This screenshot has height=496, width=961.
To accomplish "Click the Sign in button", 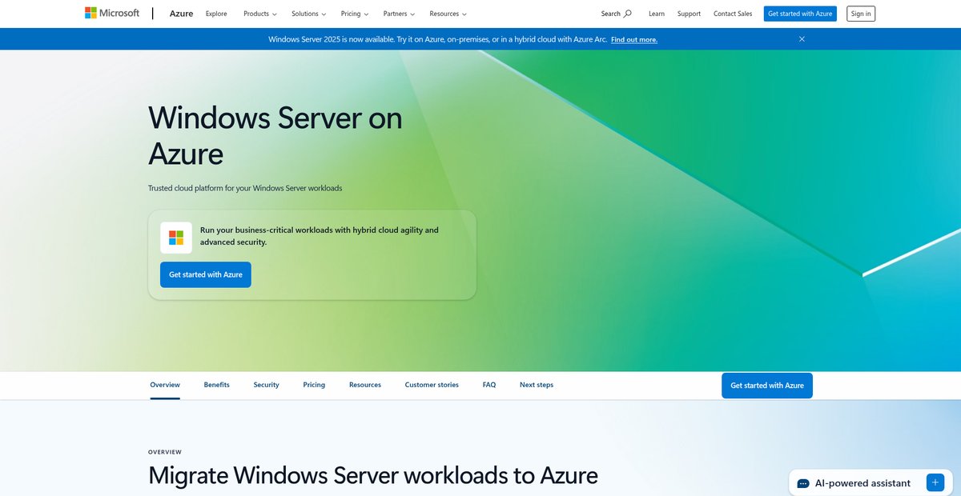I will click(x=861, y=14).
